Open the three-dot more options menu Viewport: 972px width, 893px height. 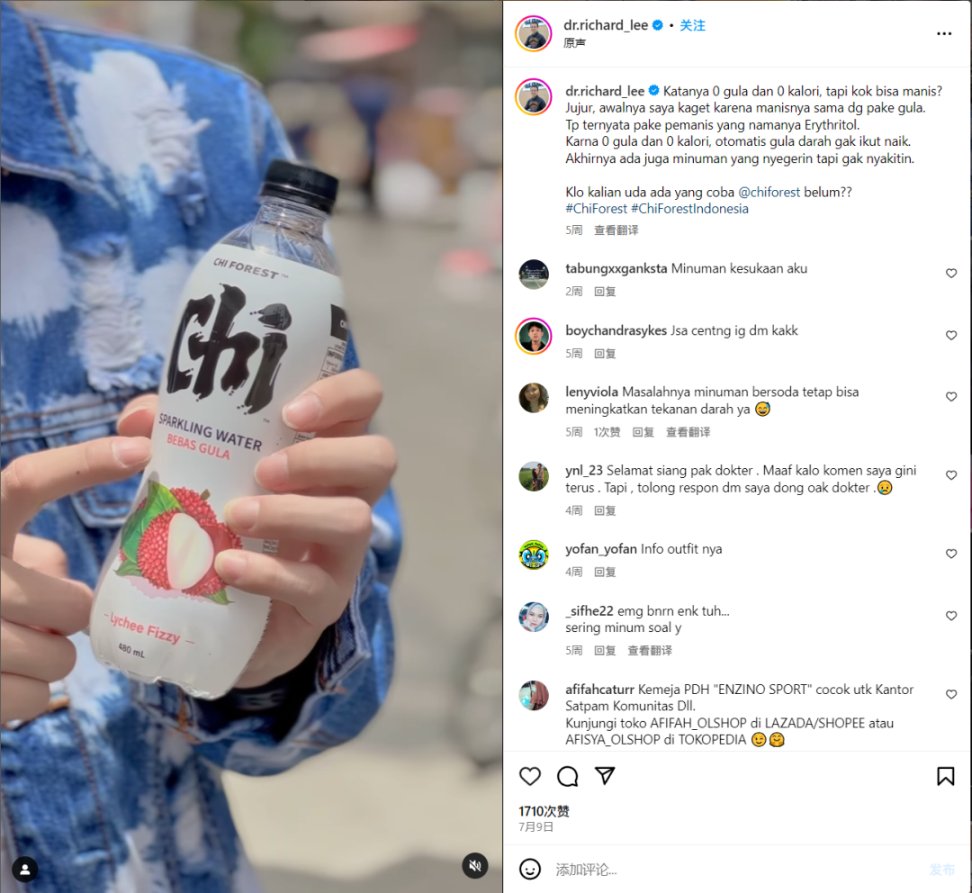943,33
